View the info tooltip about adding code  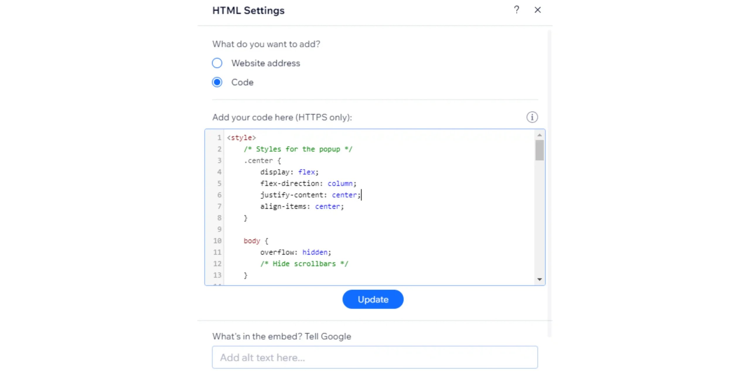point(532,117)
